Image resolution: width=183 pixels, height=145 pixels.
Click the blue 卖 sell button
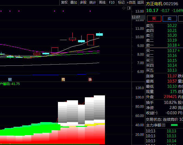tap(169, 19)
